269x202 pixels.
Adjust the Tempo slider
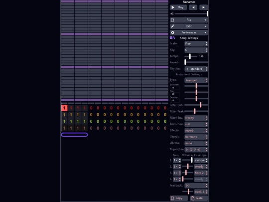(x=191, y=56)
